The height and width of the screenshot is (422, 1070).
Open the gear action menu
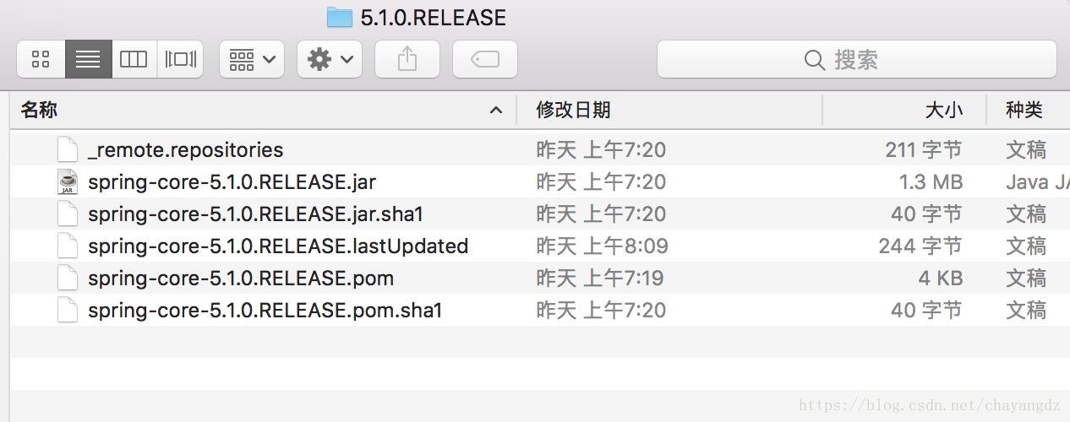330,59
